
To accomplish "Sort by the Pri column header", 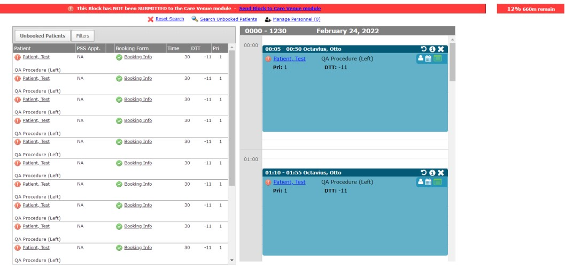I will (220, 48).
